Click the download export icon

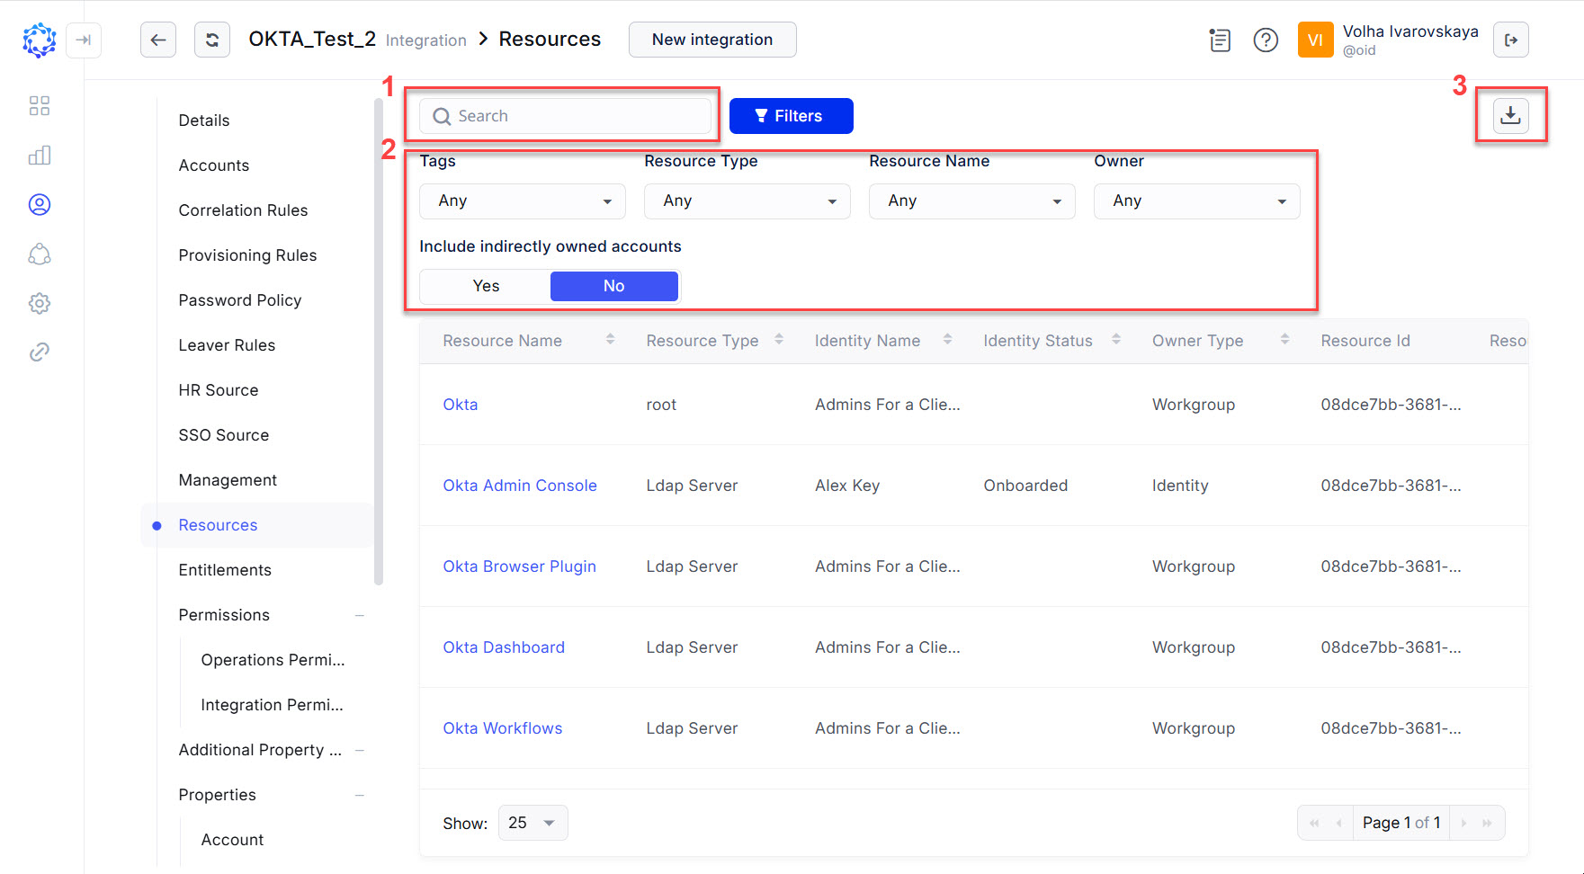pyautogui.click(x=1510, y=116)
